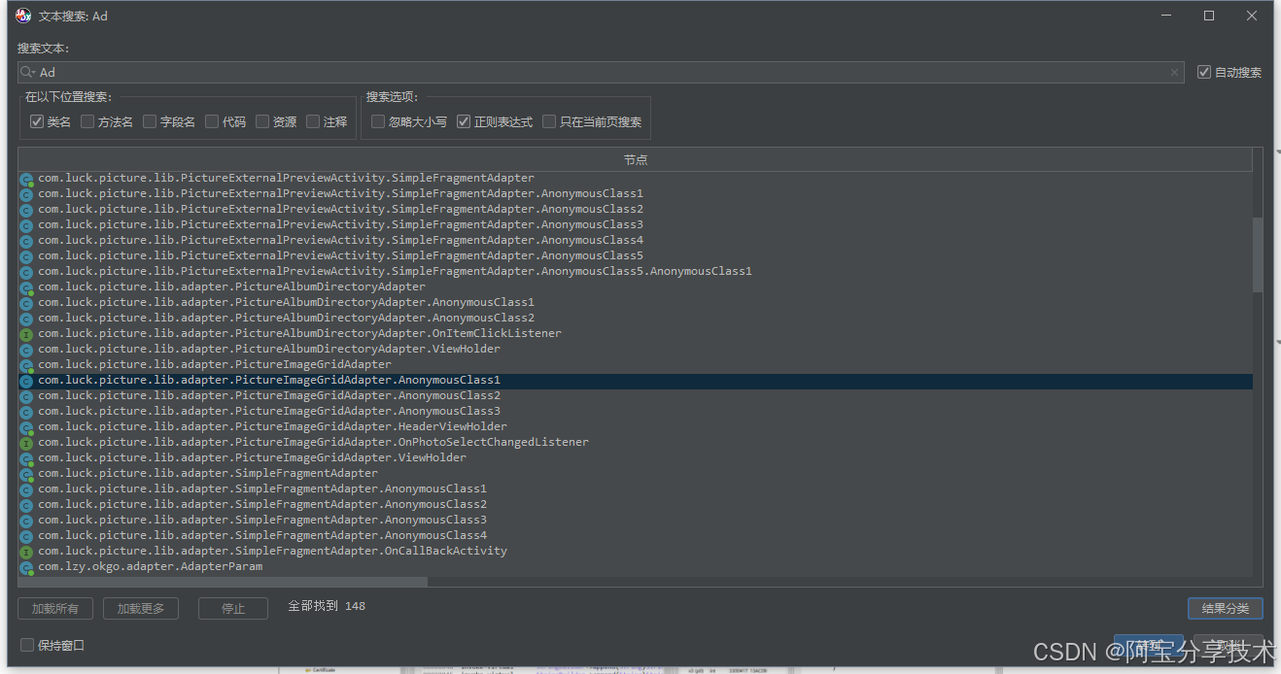1281x674 pixels.
Task: Click the interface icon beside OnPhotoSelectChangedListener
Action: click(27, 443)
